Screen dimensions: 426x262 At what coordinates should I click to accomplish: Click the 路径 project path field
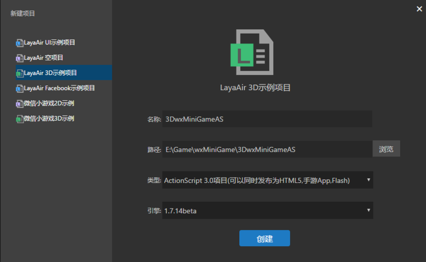[x=267, y=149]
